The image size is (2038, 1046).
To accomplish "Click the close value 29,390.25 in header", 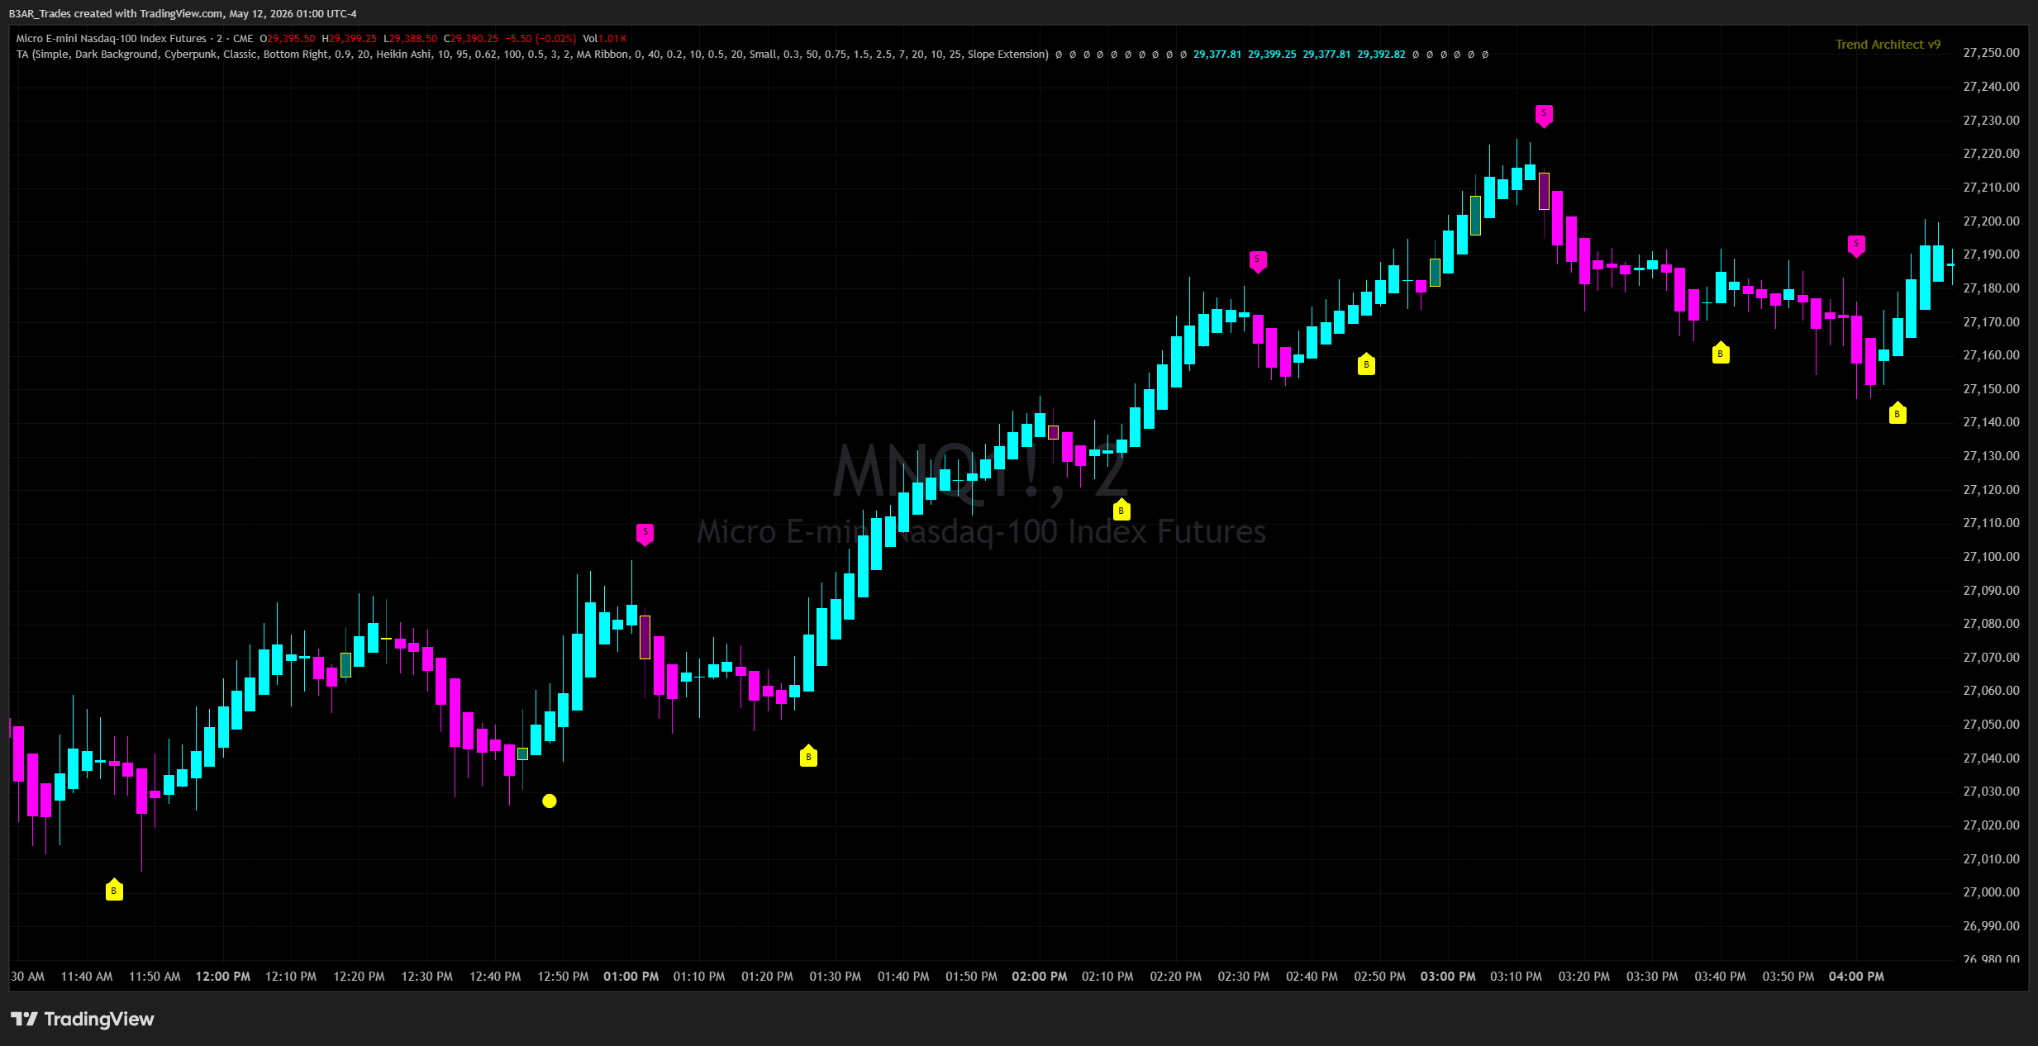I will [x=474, y=38].
